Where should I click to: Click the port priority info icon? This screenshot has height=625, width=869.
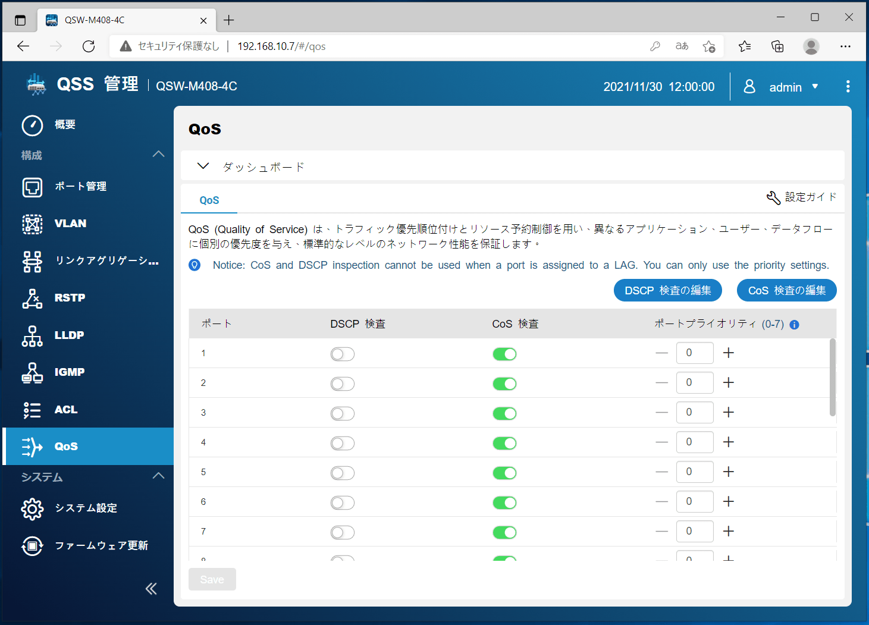(x=794, y=325)
